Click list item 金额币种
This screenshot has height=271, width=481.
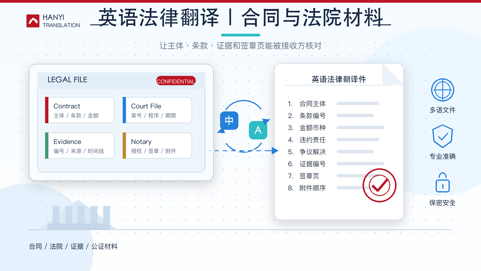[313, 128]
